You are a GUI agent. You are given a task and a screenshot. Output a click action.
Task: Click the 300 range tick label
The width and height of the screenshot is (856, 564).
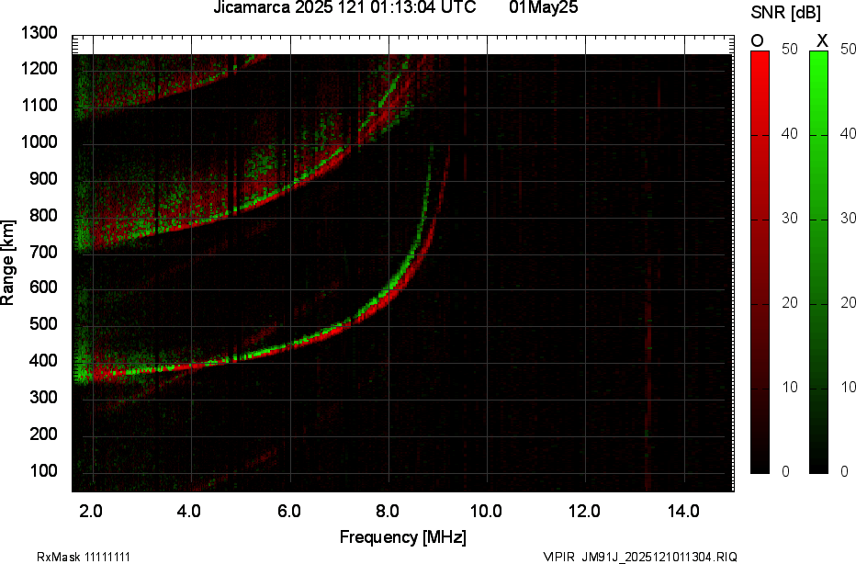click(x=43, y=397)
